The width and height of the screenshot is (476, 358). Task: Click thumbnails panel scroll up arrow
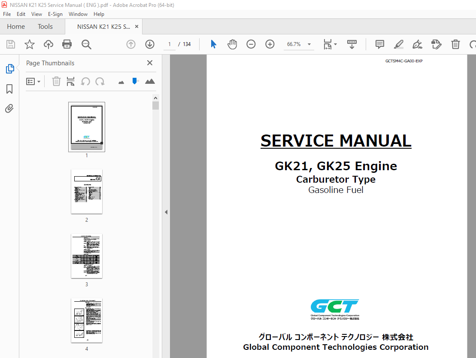[x=155, y=98]
